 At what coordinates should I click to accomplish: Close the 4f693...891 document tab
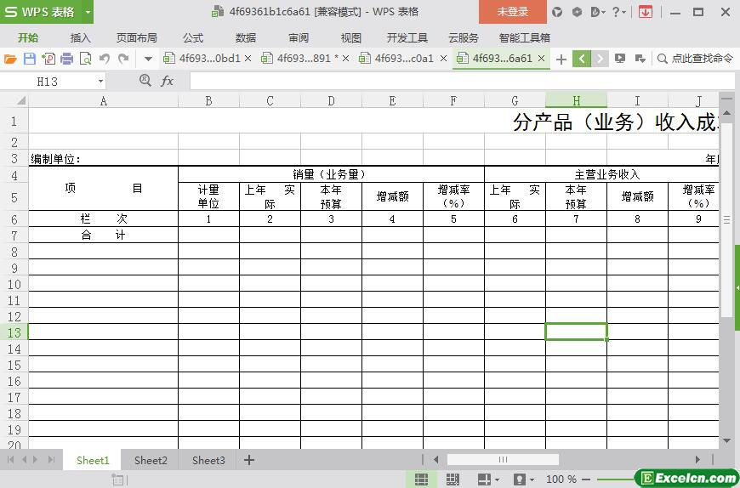[x=346, y=59]
